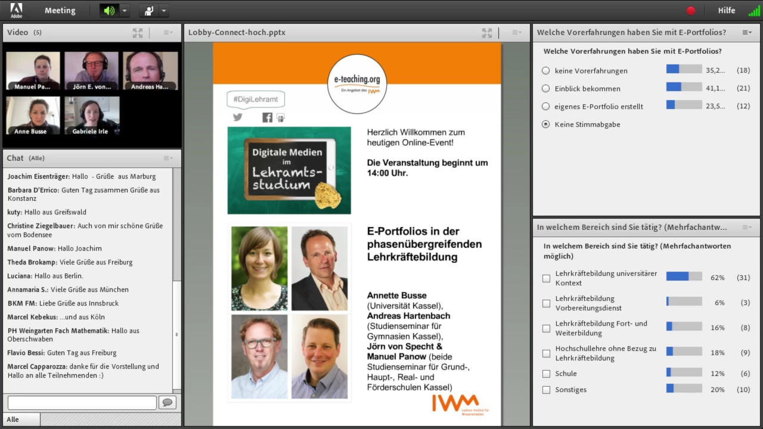Maximize the Video pod

(138, 33)
